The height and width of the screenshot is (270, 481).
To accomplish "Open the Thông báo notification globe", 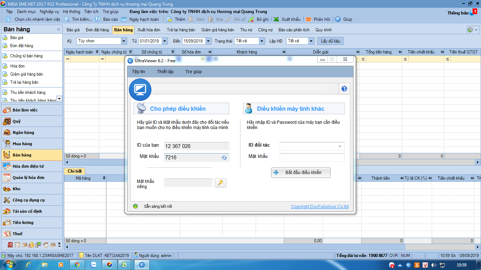I will tap(472, 13).
